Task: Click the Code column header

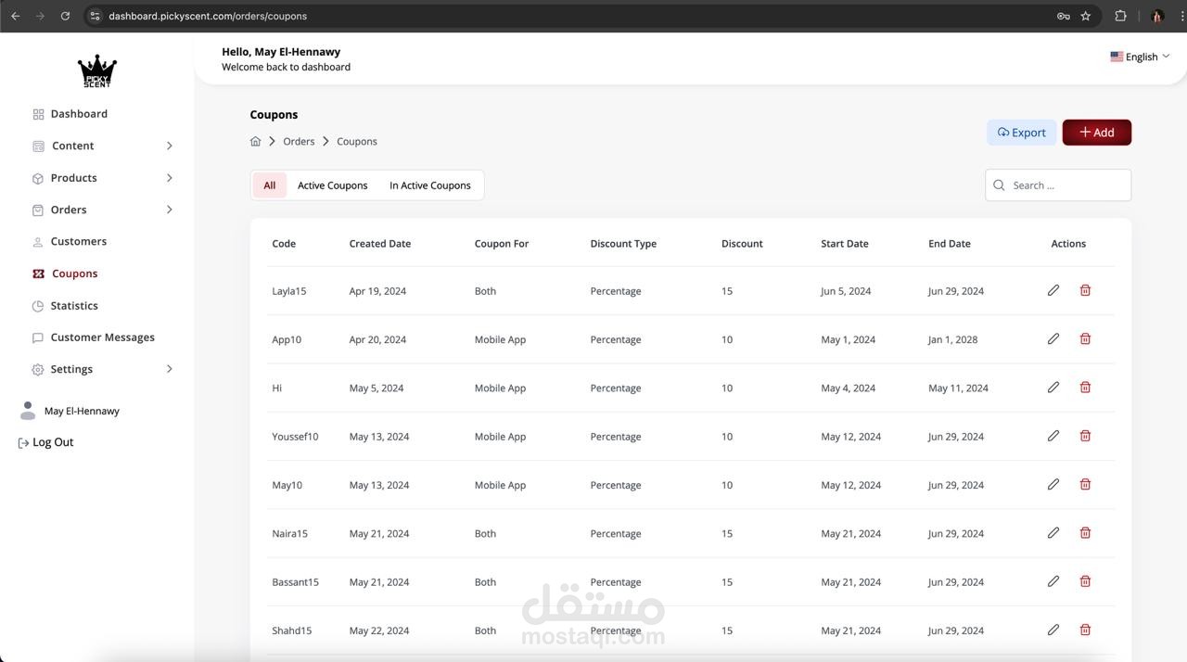Action: point(284,244)
